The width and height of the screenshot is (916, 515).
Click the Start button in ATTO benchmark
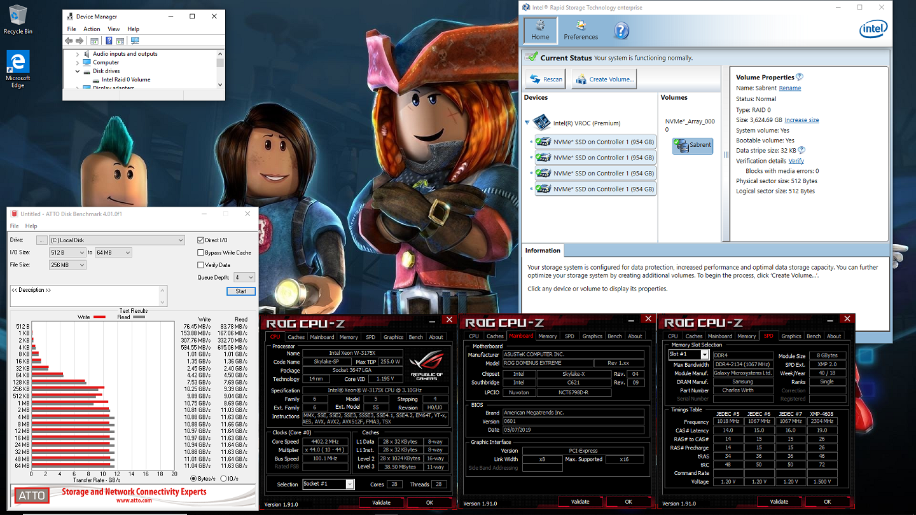241,291
